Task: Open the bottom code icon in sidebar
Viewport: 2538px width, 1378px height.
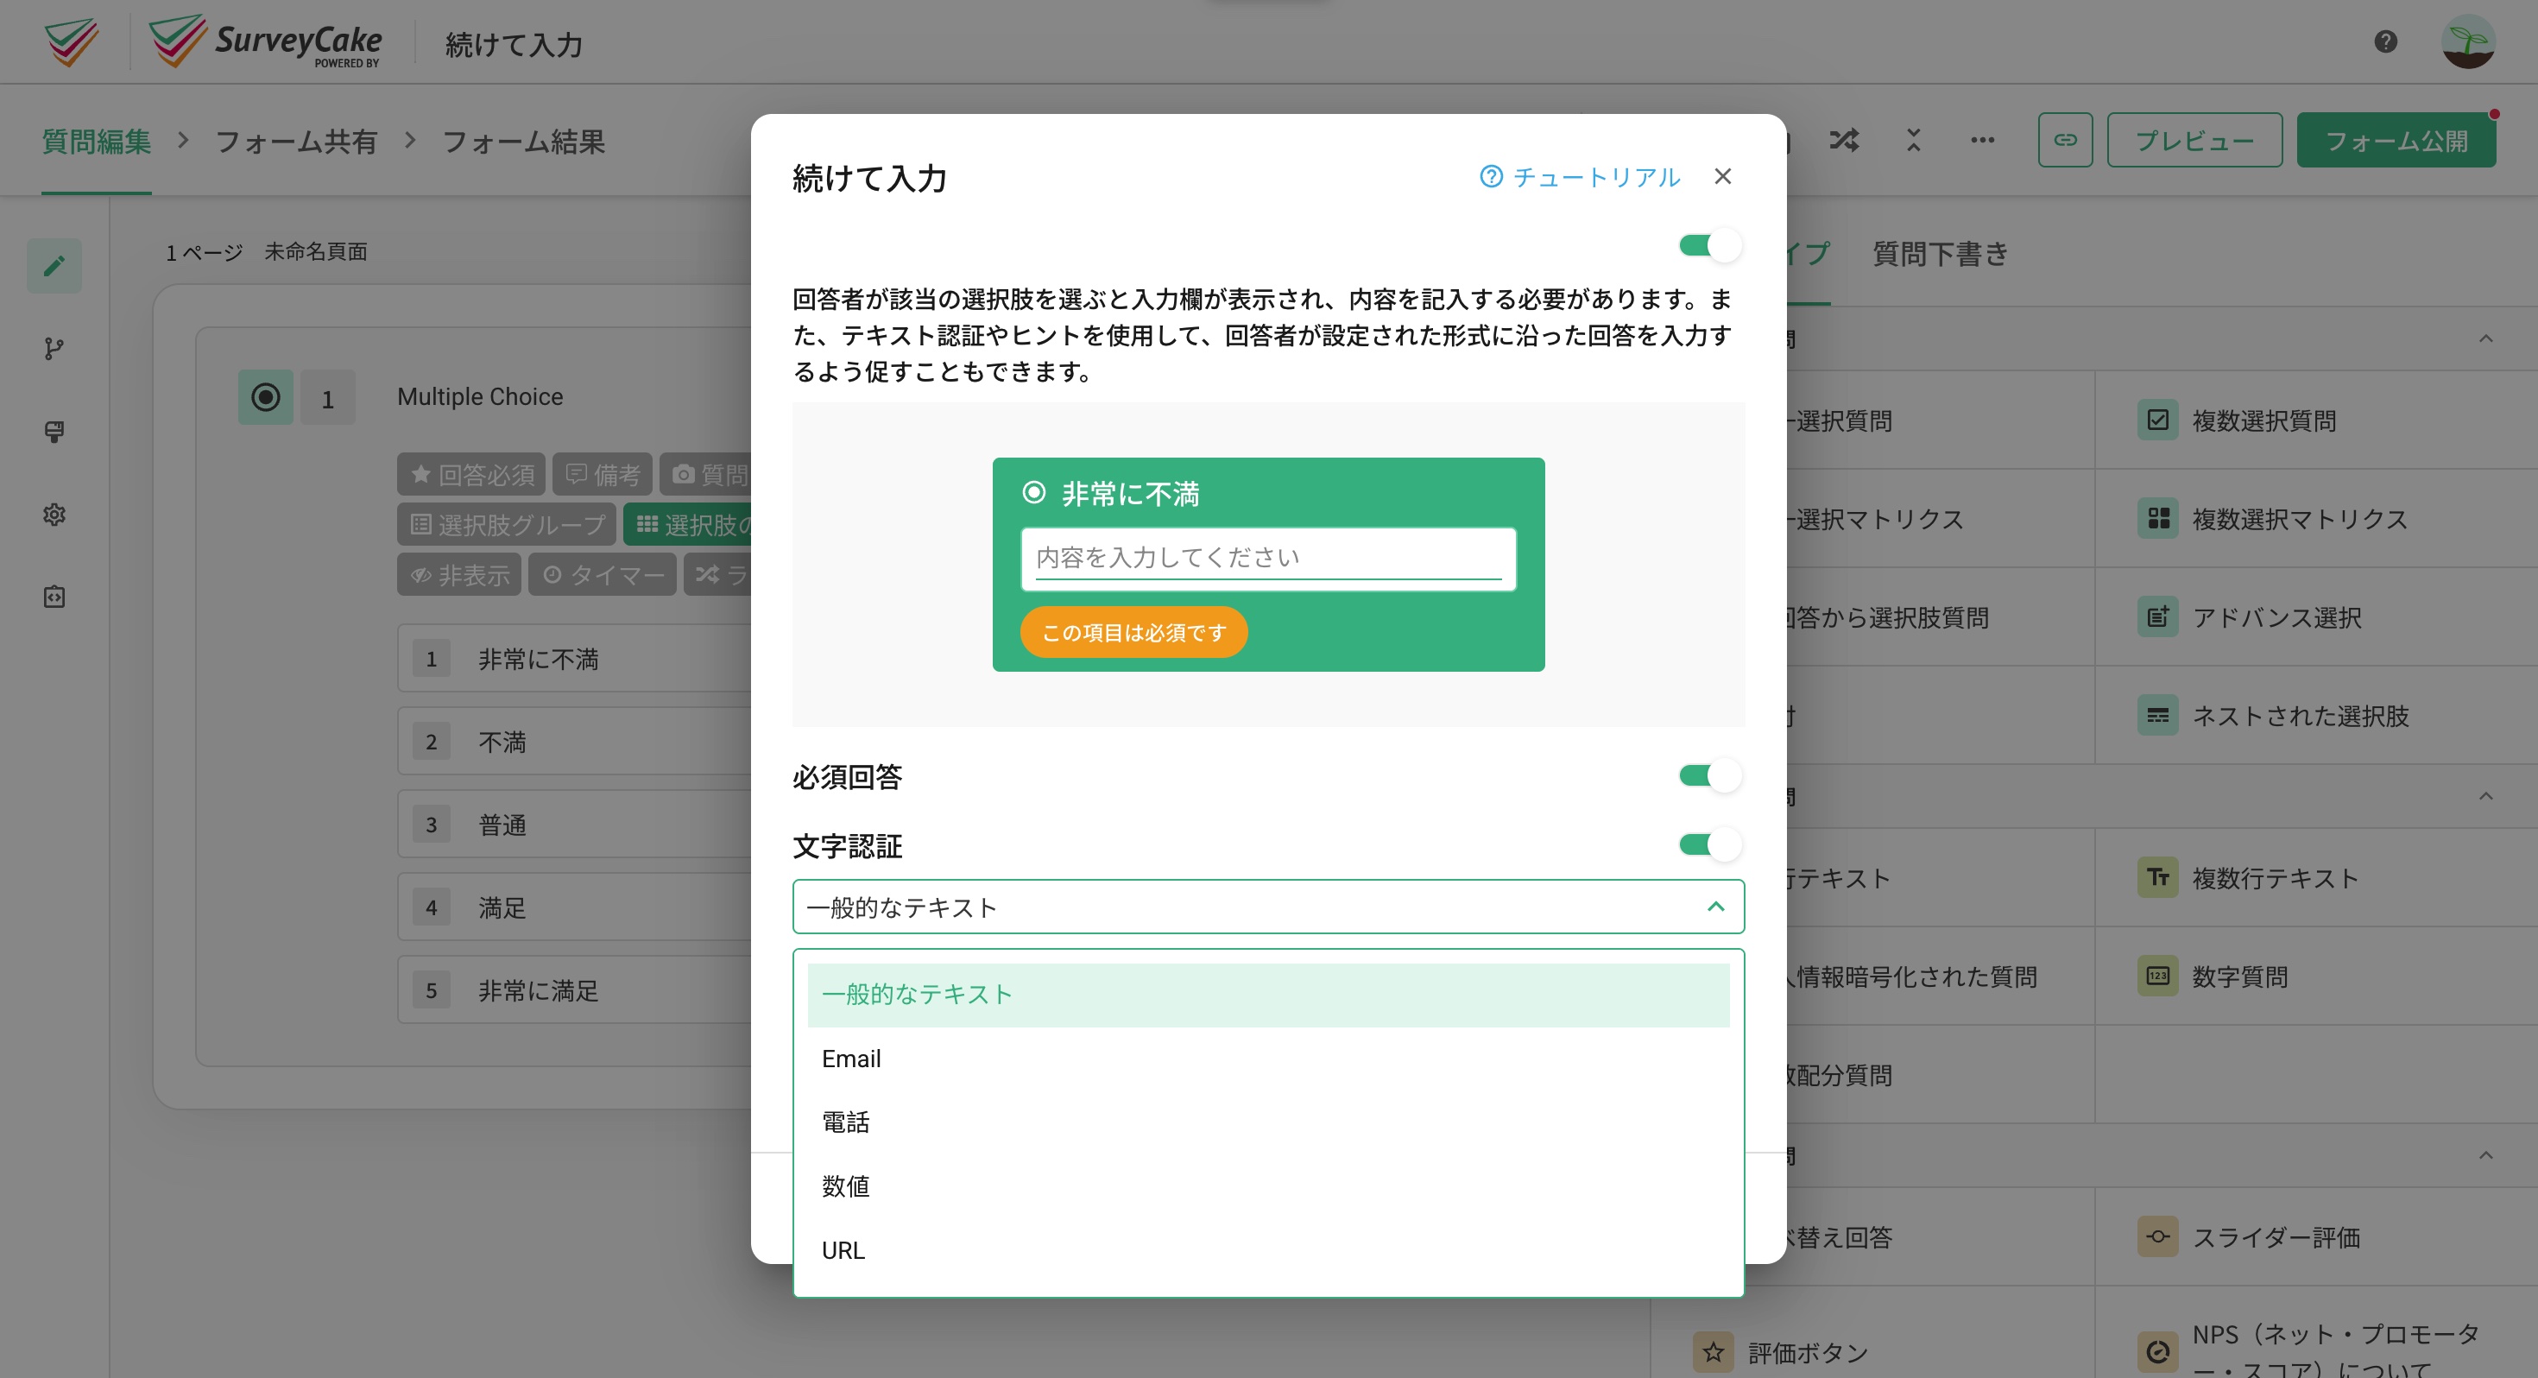Action: [54, 597]
